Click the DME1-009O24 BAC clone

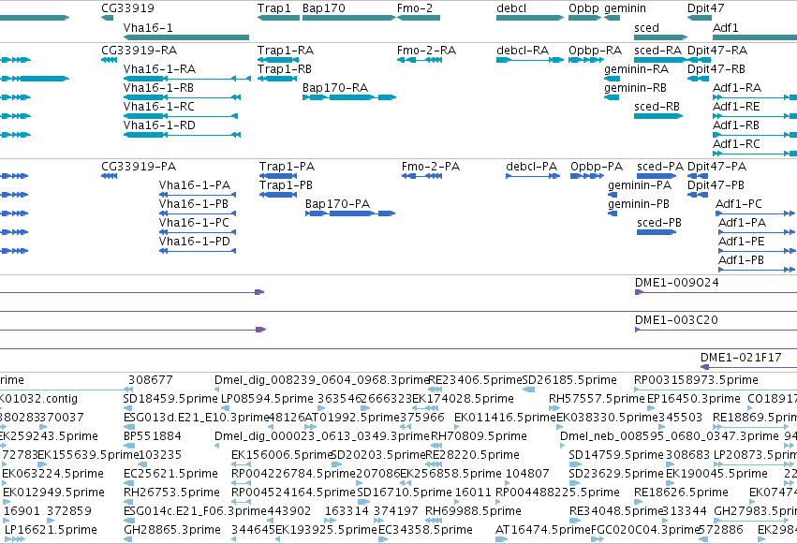click(716, 292)
